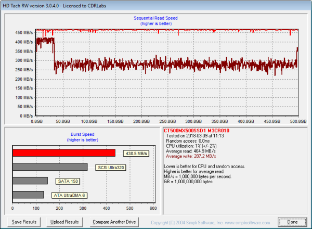The width and height of the screenshot is (312, 229).
Task: Click the gray SATA 150 bar
Action: pyautogui.click(x=30, y=181)
